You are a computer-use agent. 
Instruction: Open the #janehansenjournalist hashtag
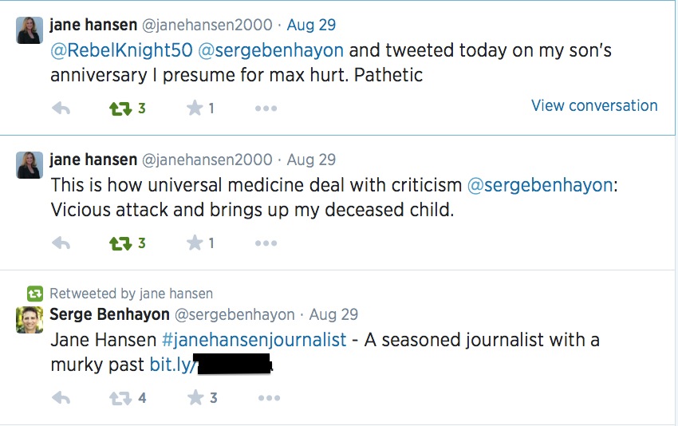click(x=254, y=340)
